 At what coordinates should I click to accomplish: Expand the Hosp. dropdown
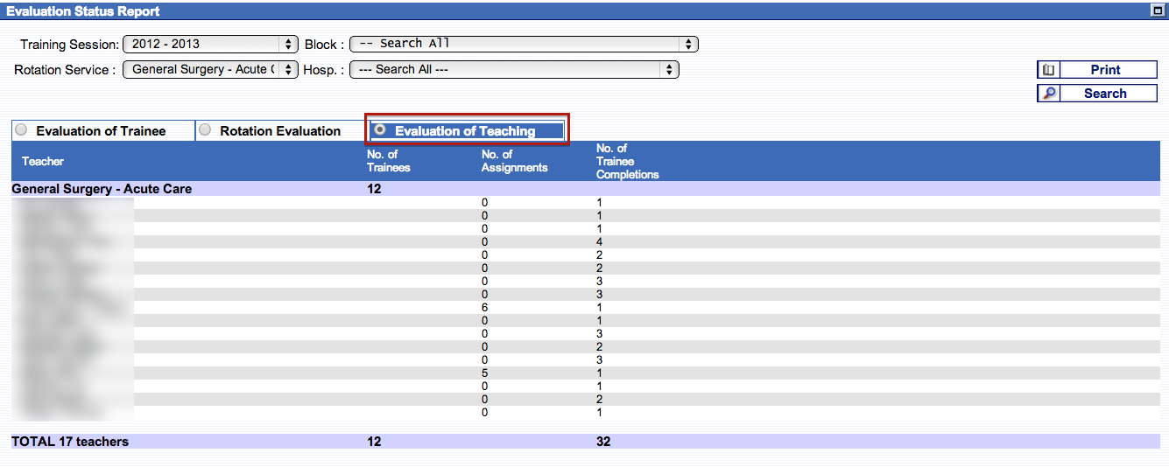pyautogui.click(x=514, y=70)
